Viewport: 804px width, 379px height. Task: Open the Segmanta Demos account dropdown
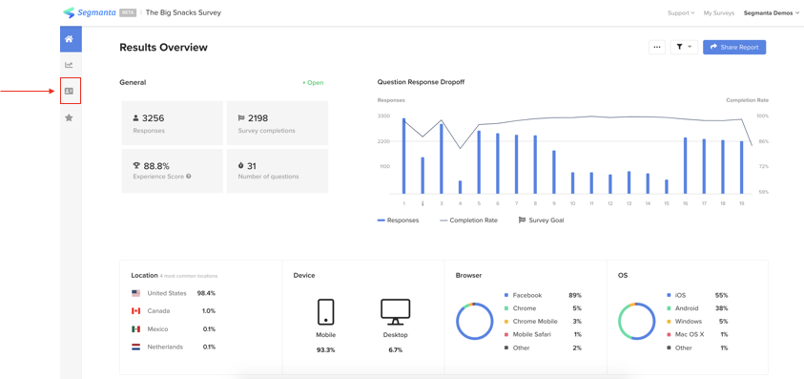click(x=772, y=12)
